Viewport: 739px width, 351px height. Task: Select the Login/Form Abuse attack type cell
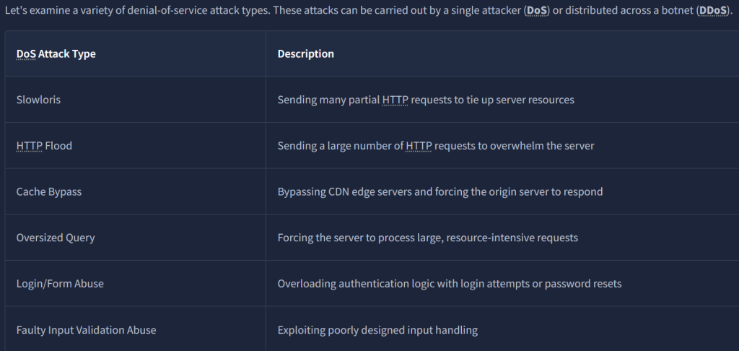60,284
